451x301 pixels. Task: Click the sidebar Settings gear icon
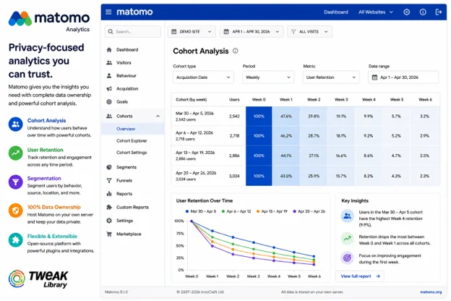point(109,221)
